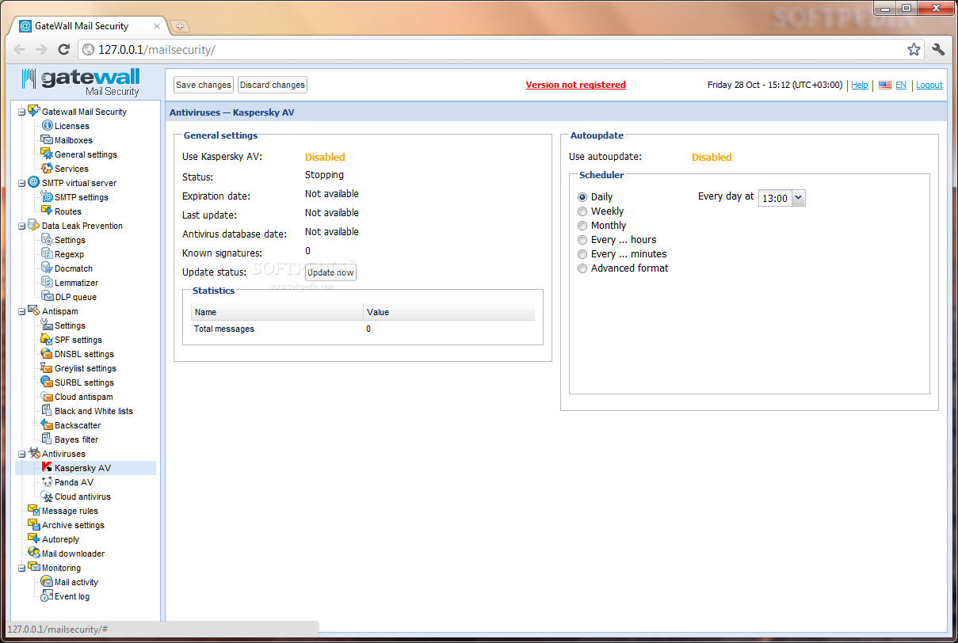Select the Advanced format option
The width and height of the screenshot is (958, 643).
pyautogui.click(x=582, y=268)
